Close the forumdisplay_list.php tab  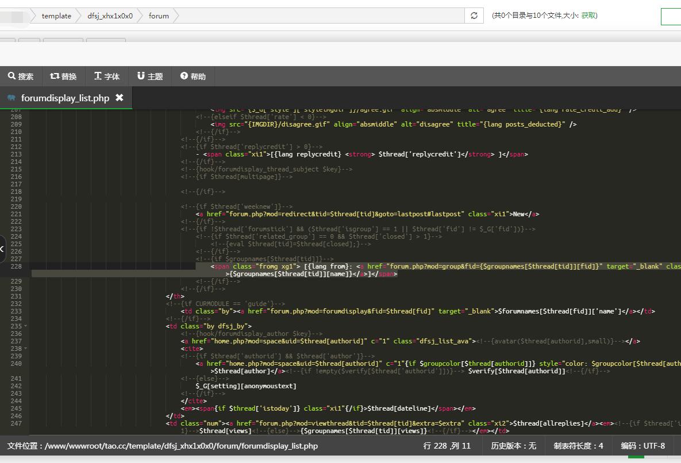[120, 98]
